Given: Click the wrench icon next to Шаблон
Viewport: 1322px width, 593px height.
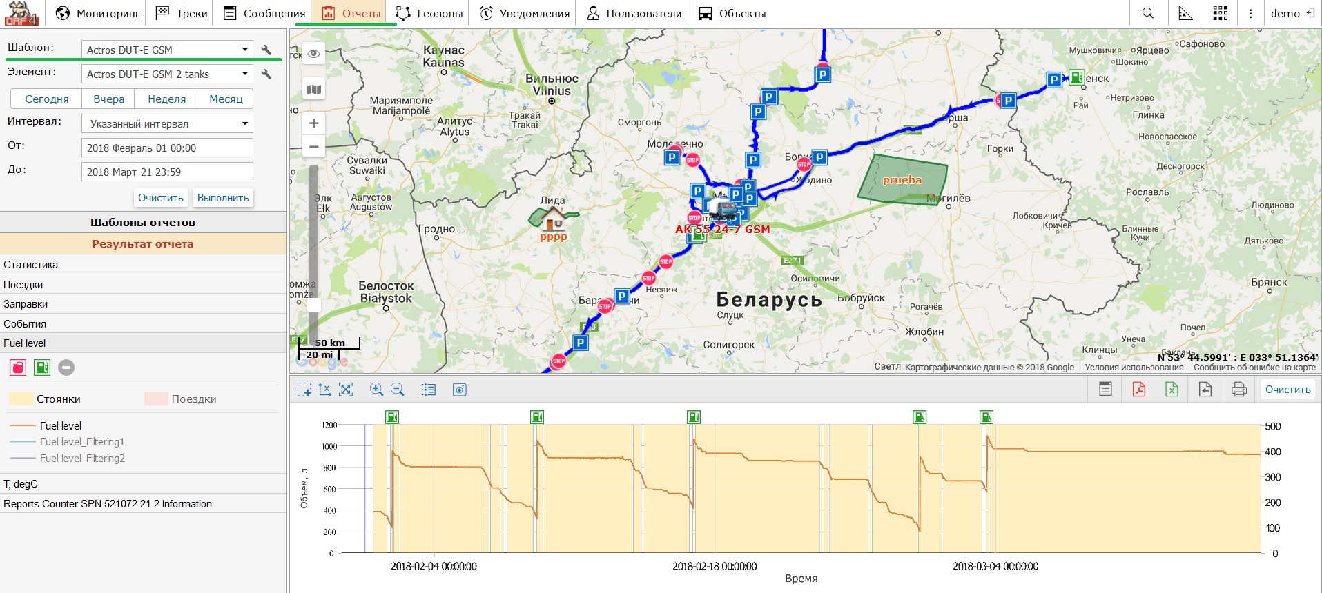Looking at the screenshot, I should click(x=266, y=50).
